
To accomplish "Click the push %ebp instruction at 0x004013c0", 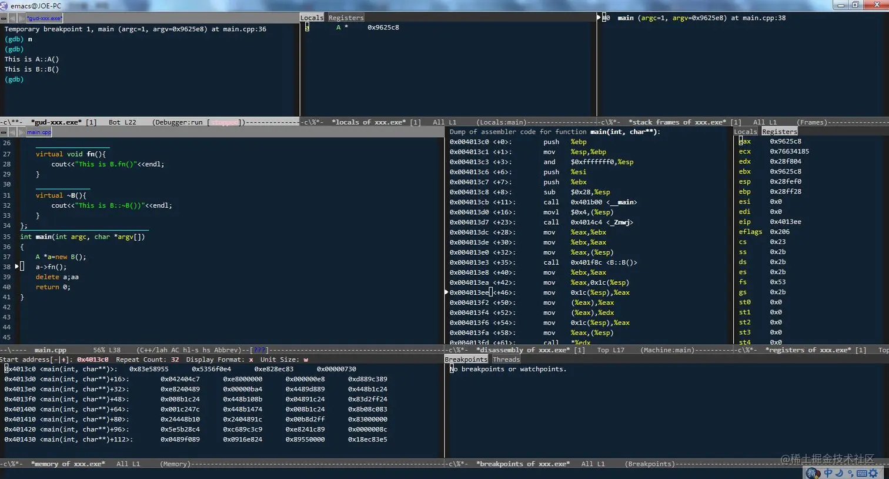I will click(x=518, y=142).
